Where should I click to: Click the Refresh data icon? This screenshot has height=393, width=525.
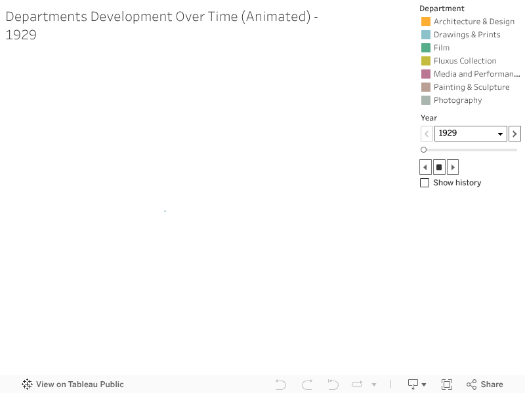click(x=357, y=384)
